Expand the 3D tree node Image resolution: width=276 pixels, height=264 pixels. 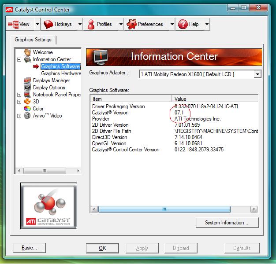[x=19, y=102]
